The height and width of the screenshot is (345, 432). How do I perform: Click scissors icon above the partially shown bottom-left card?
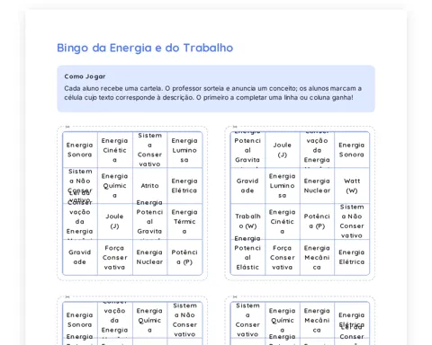click(x=67, y=297)
